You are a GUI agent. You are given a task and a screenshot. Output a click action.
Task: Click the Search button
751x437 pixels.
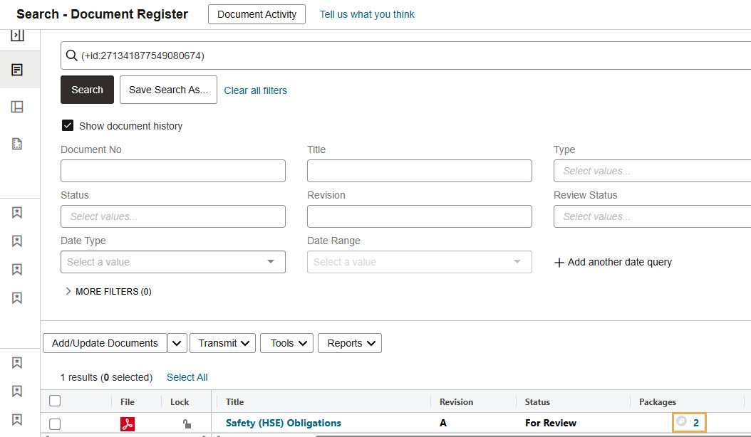pos(87,90)
